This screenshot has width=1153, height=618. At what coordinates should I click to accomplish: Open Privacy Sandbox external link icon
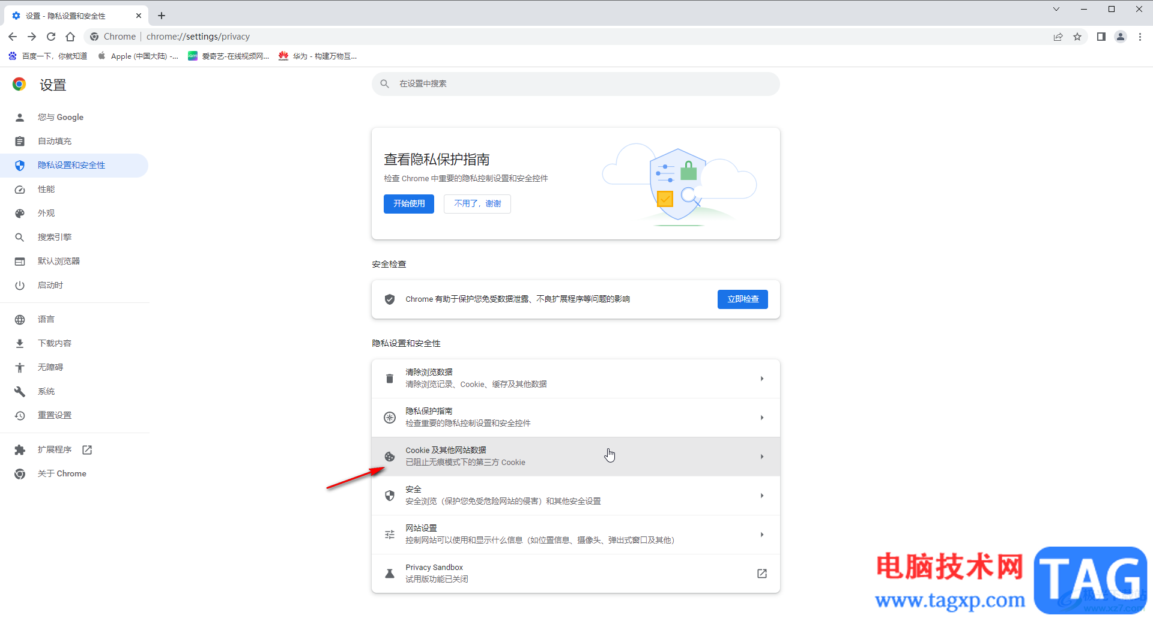click(761, 574)
